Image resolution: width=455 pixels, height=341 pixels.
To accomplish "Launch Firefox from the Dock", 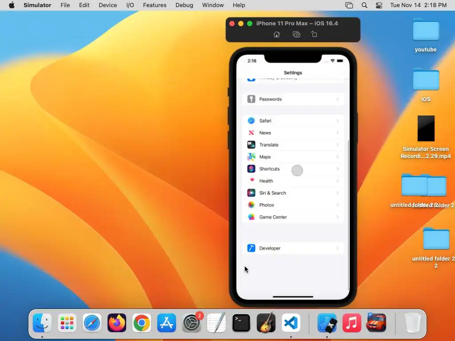I will point(117,323).
